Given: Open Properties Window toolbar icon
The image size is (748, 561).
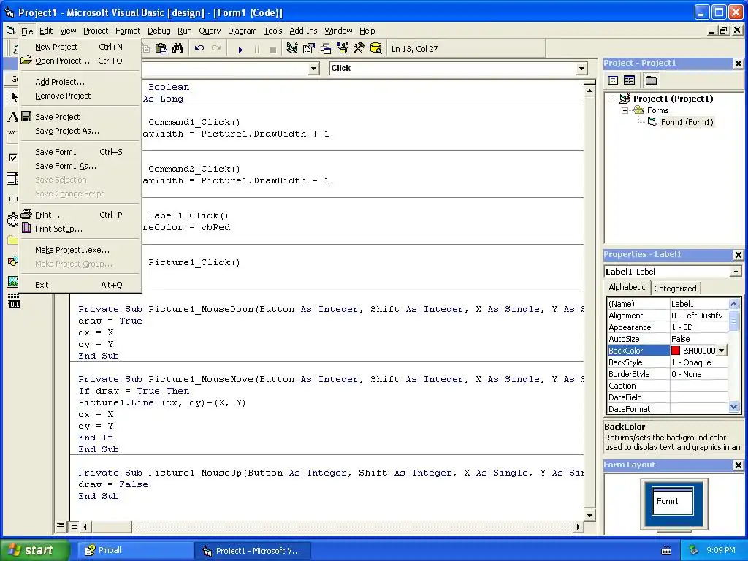Looking at the screenshot, I should click(x=309, y=49).
